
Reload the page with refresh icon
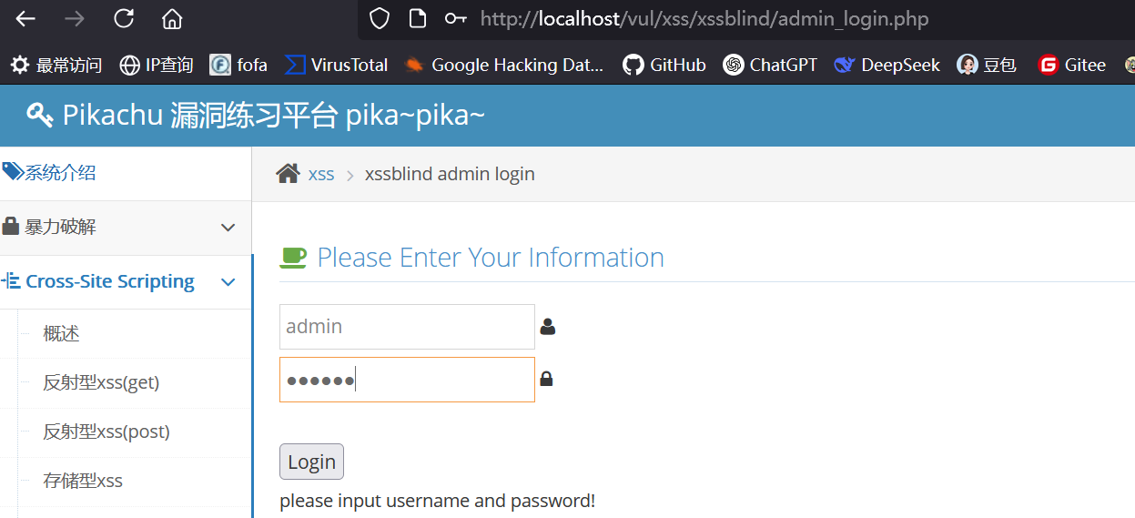coord(124,19)
